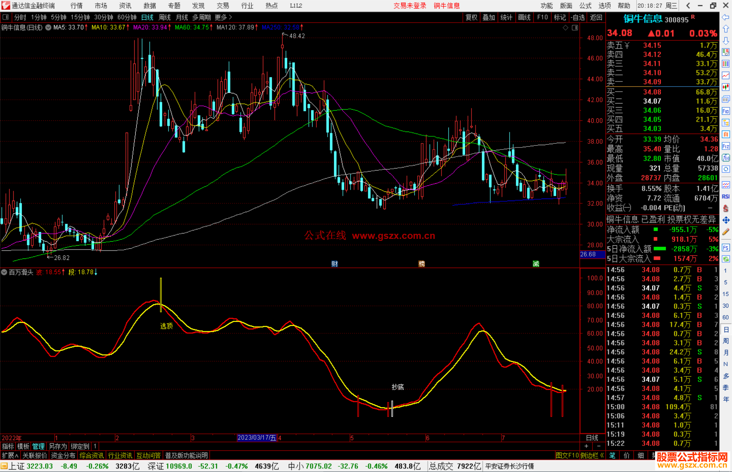Click the F10 info sidebar icon
The image size is (732, 472).
tap(726, 111)
